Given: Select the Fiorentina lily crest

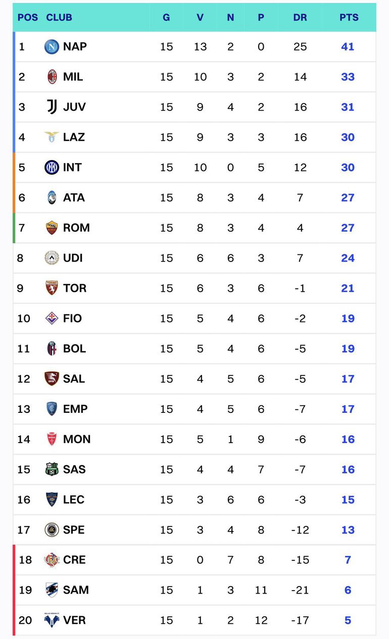Looking at the screenshot, I should [x=52, y=318].
